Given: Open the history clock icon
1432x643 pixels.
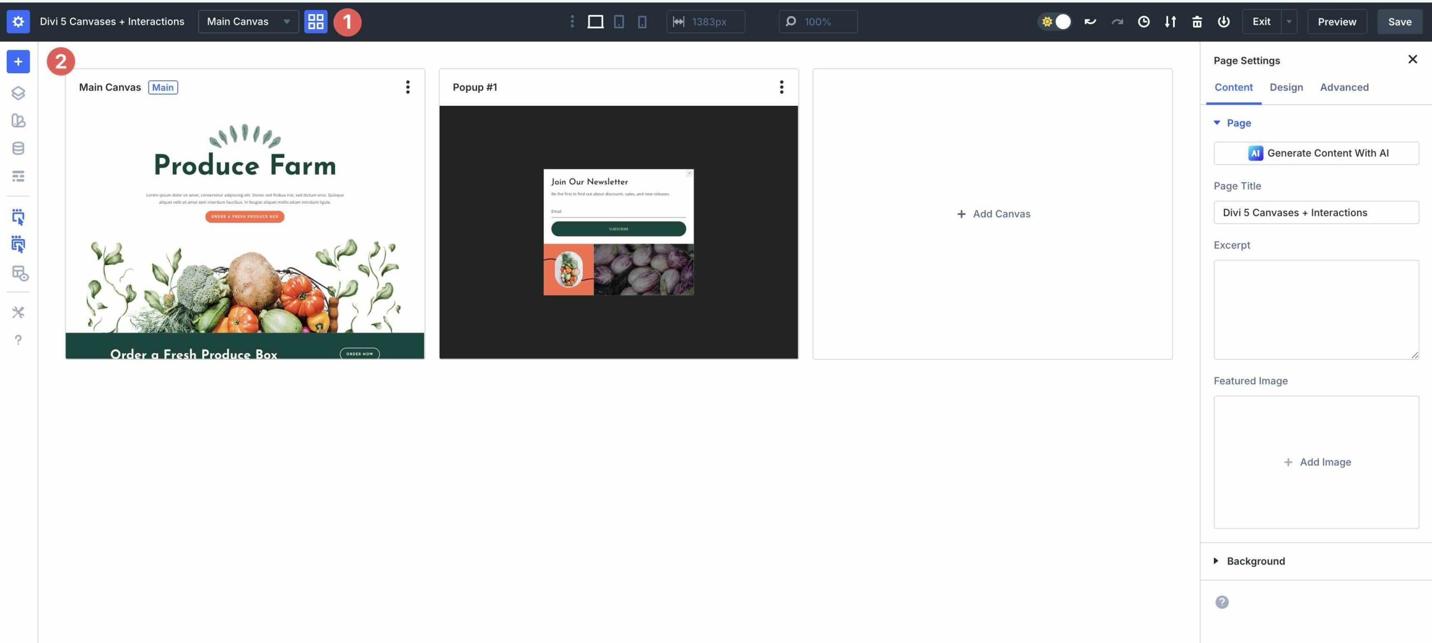Looking at the screenshot, I should coord(1143,21).
